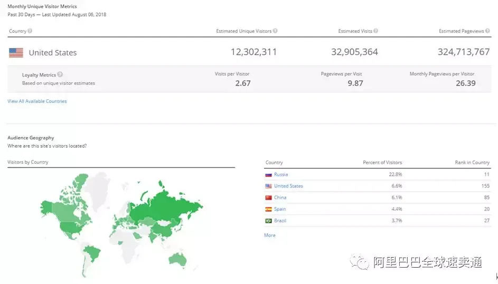Click the help icon beside Estimated Visits
The image size is (498, 284).
375,31
